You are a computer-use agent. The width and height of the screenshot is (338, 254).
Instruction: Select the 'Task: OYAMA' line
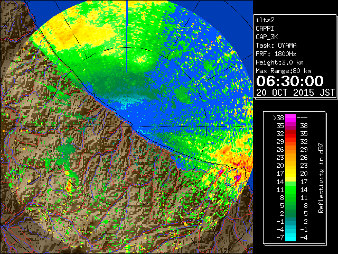coord(276,46)
